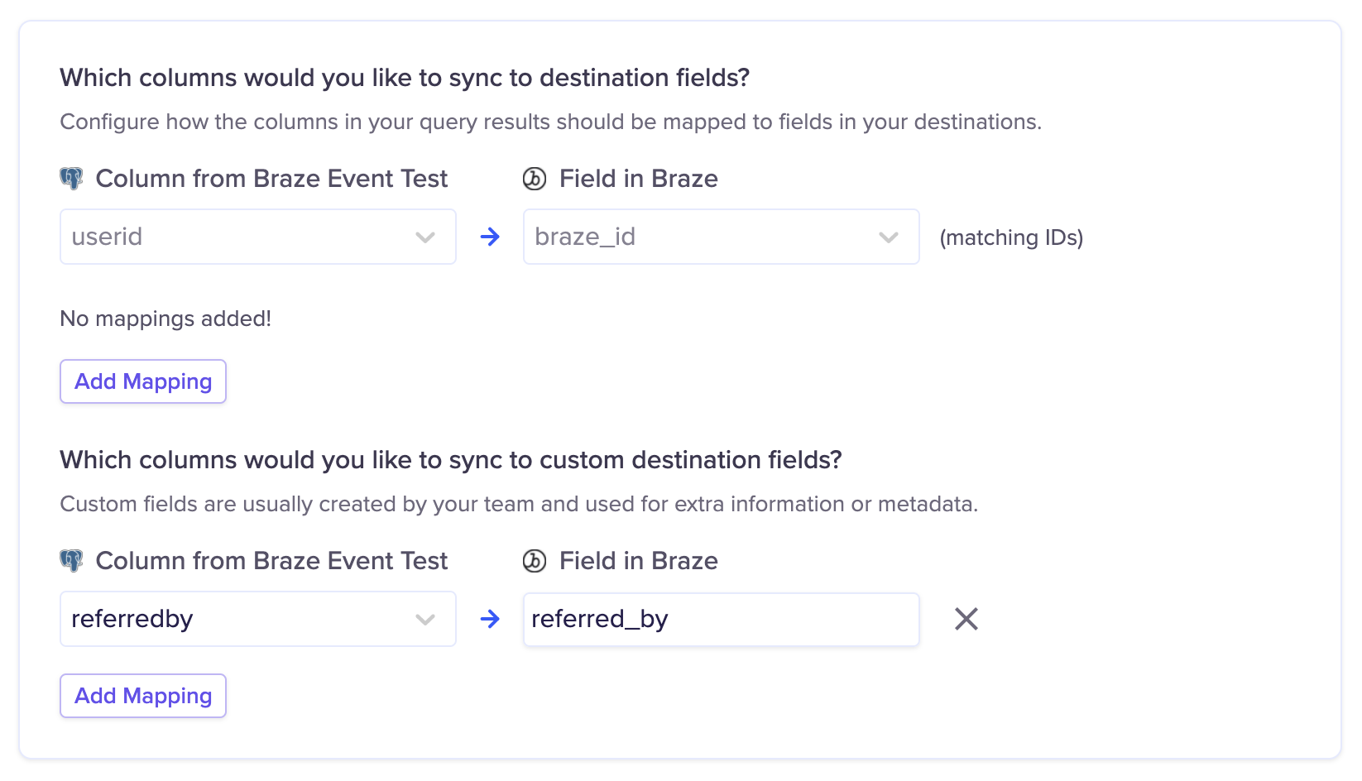Click the chevron in the userid dropdown

425,237
